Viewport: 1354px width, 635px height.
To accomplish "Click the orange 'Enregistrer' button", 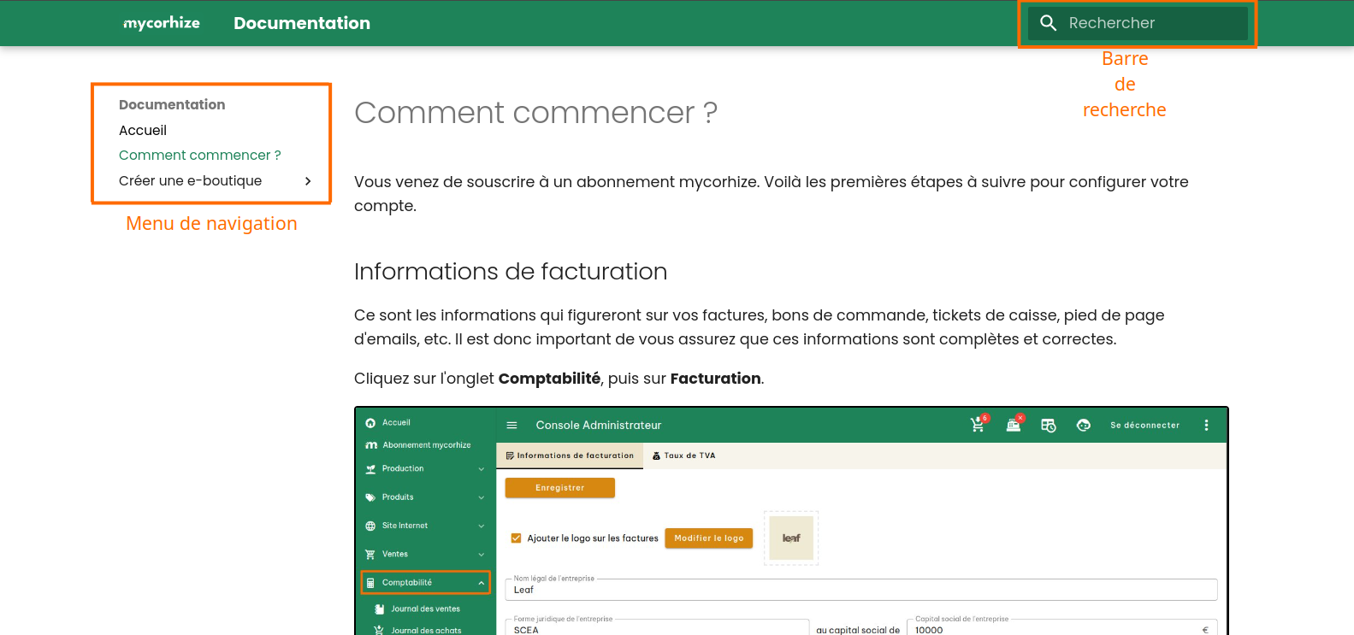I will click(560, 488).
